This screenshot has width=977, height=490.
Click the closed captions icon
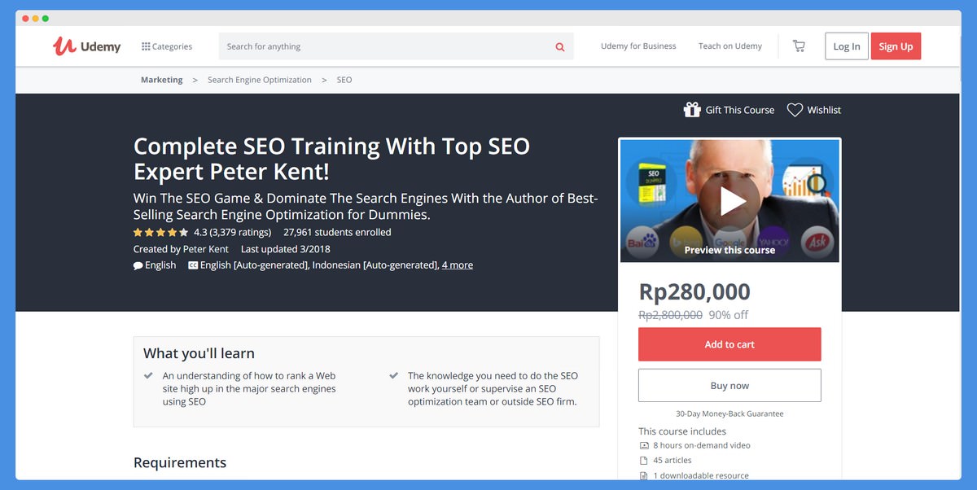coord(193,265)
